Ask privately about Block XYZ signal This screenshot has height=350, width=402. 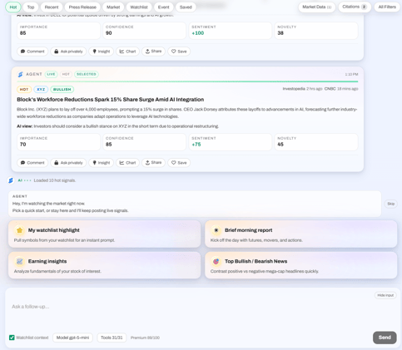[68, 163]
